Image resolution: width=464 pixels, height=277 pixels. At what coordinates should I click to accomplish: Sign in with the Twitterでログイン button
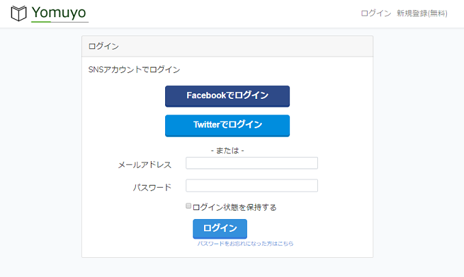click(227, 126)
